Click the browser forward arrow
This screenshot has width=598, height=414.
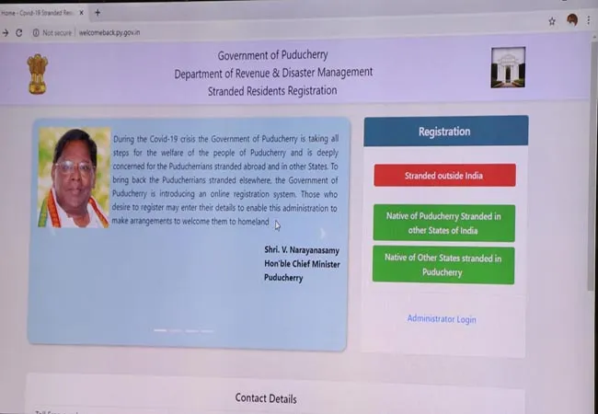(x=6, y=33)
